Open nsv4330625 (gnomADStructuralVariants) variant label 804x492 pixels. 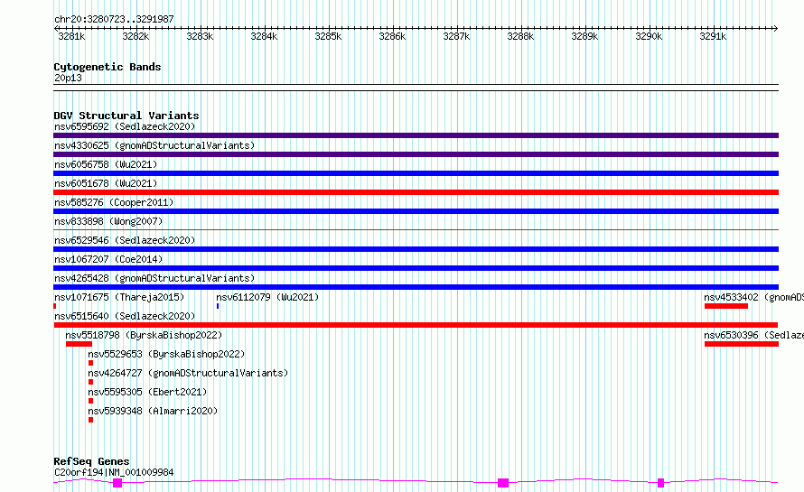tap(154, 145)
